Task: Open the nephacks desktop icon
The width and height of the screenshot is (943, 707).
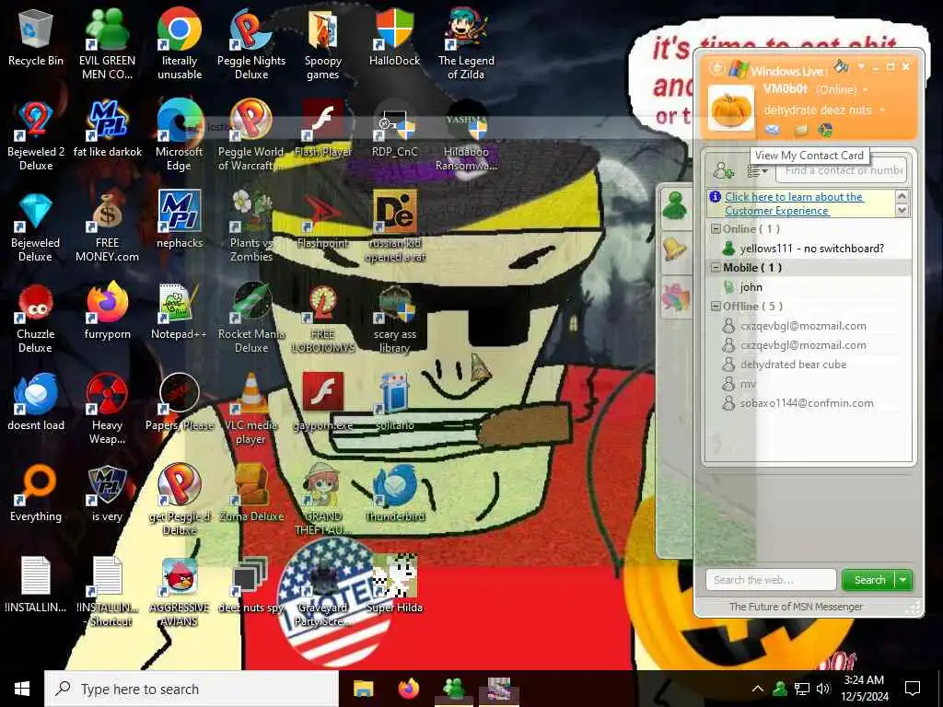Action: [x=180, y=219]
